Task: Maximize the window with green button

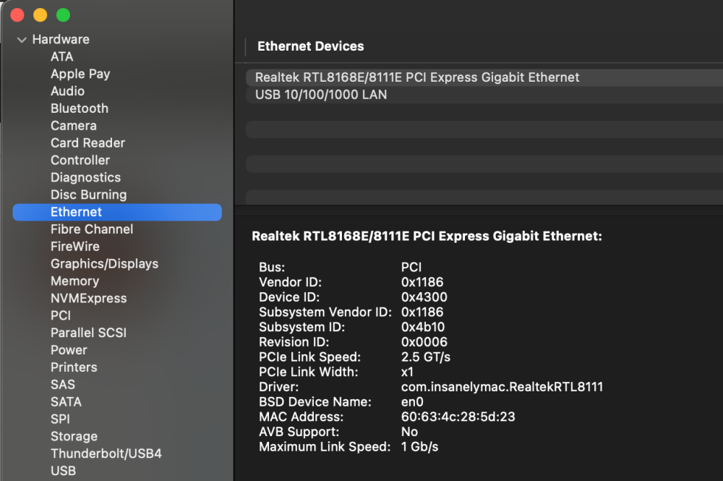Action: 63,15
